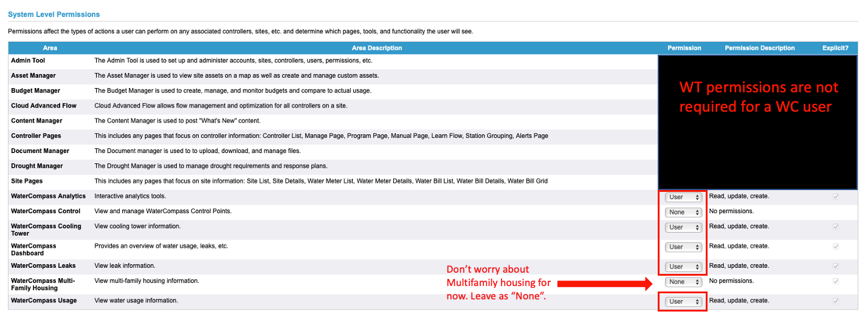Click the Area column header
Screen dimensions: 865x317
point(50,48)
